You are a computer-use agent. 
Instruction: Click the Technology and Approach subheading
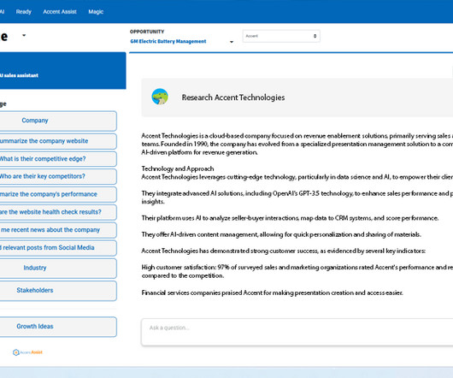click(178, 168)
